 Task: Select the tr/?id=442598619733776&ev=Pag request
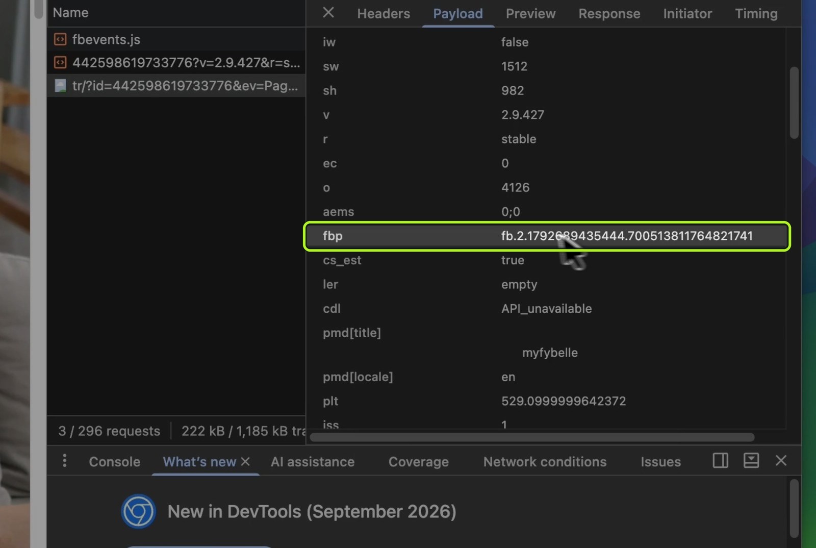[x=176, y=85]
